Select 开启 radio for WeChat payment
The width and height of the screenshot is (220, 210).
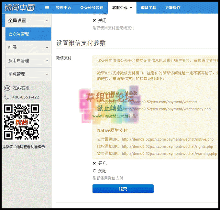pyautogui.click(x=94, y=163)
